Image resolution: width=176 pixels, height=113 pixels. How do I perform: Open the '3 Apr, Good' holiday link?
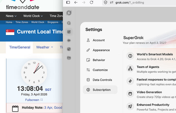click(53, 107)
